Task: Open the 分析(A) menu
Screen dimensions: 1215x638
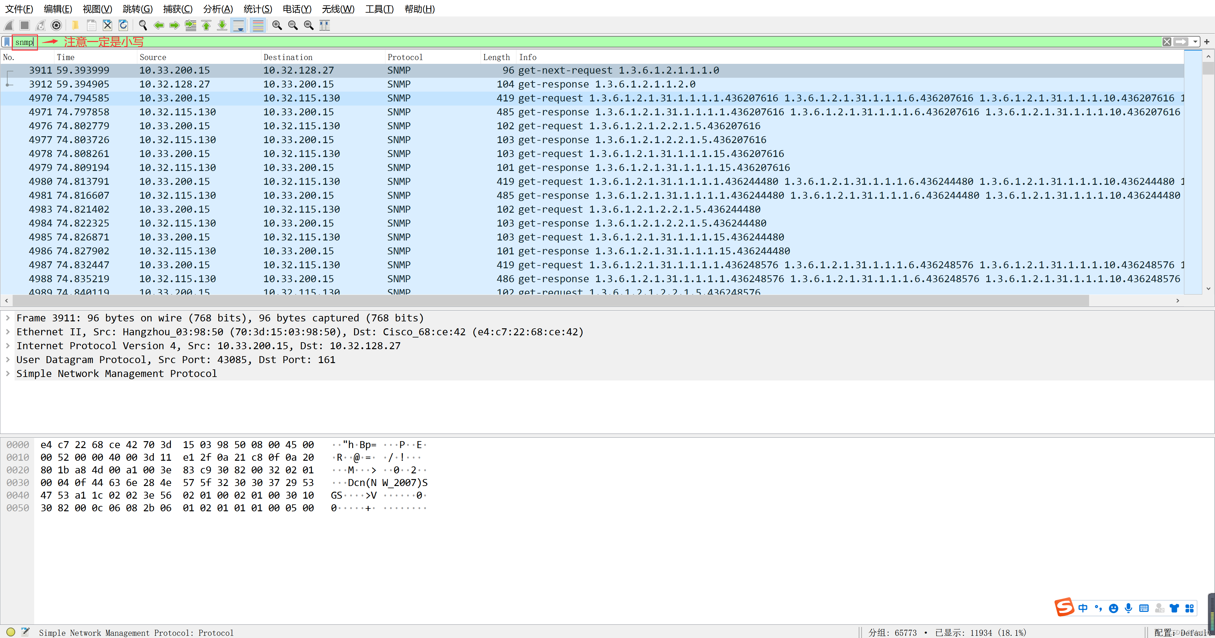Action: coord(217,9)
